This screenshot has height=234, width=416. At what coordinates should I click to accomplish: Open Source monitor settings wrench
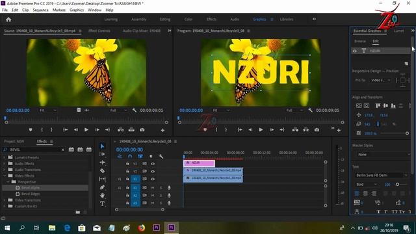[135, 110]
